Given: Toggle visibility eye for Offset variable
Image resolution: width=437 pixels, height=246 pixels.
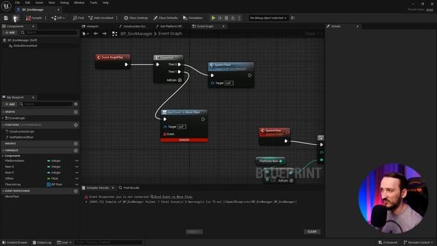Looking at the screenshot, I should click(76, 178).
